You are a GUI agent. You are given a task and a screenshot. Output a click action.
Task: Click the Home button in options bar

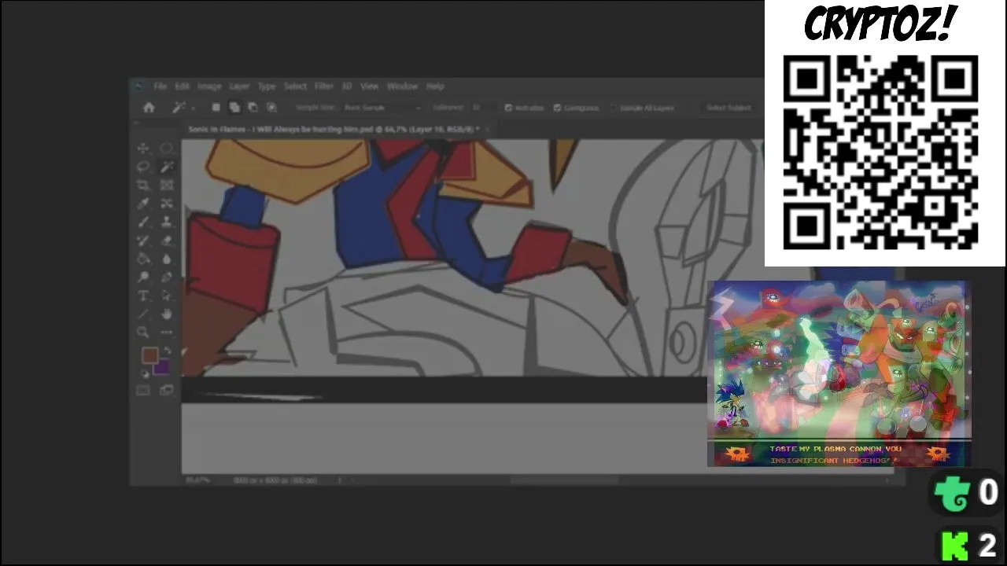coord(149,108)
